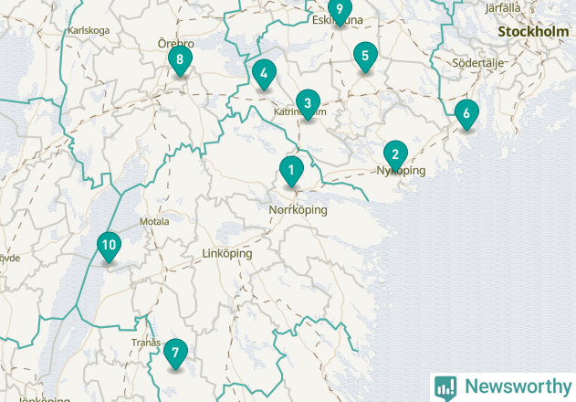Click the Örebro city label
The width and height of the screenshot is (576, 402).
(x=176, y=44)
